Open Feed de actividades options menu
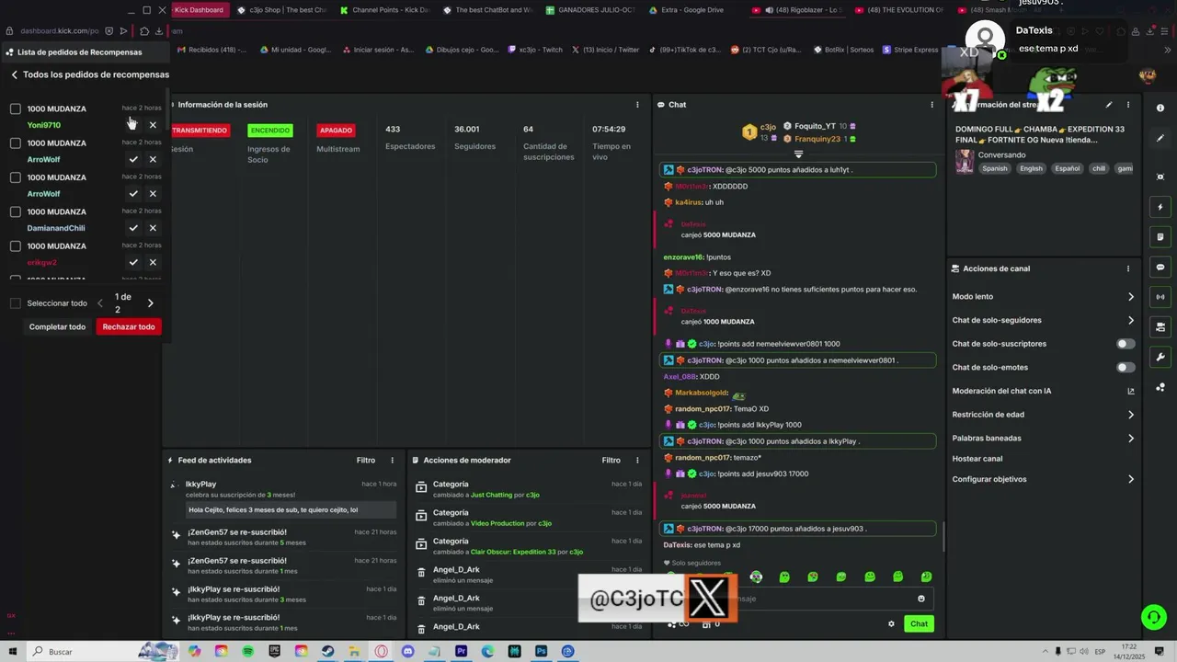This screenshot has width=1177, height=662. [x=393, y=461]
